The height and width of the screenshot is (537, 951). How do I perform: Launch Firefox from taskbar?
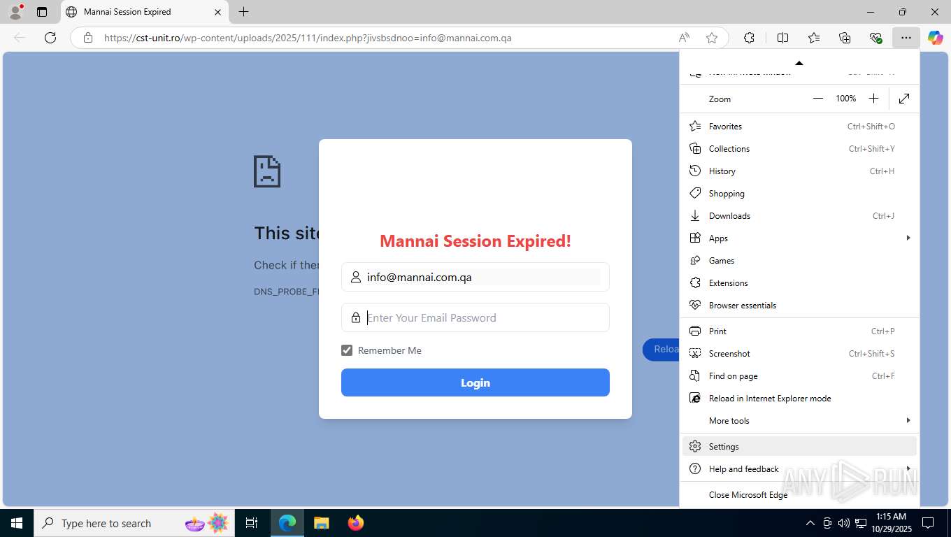tap(356, 523)
